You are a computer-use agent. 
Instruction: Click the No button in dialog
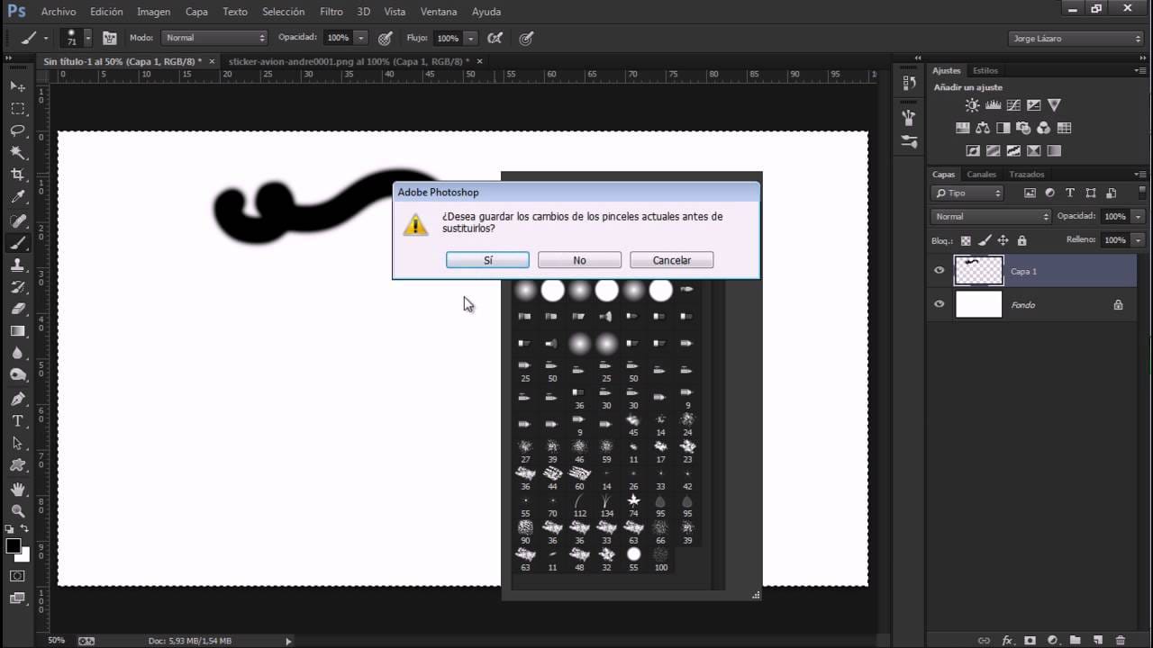(x=579, y=260)
